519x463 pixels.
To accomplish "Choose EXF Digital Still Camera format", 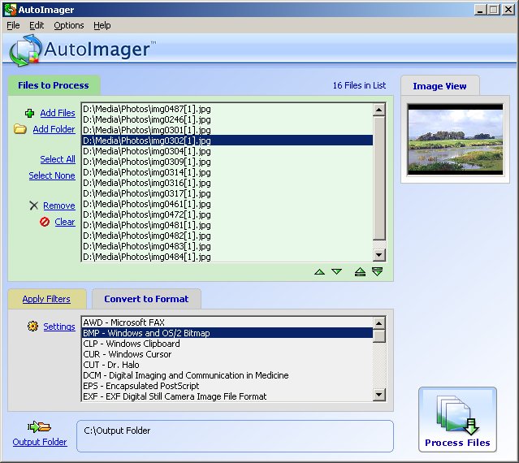I will [227, 396].
